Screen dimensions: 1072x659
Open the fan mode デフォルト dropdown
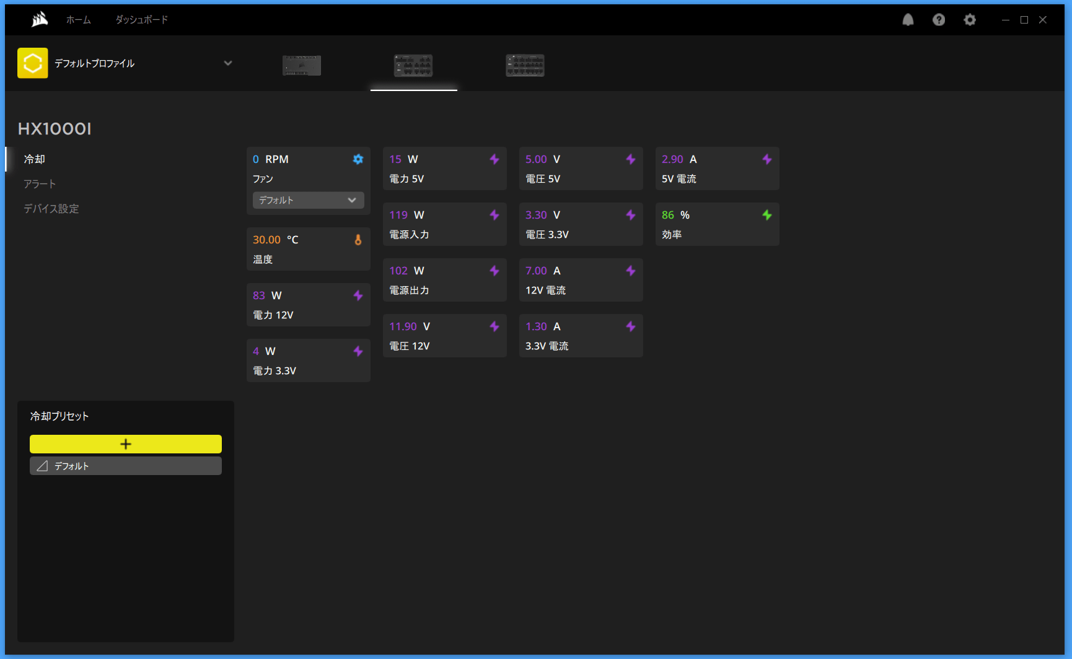click(309, 200)
